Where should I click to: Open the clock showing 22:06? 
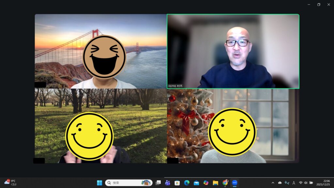point(326,182)
